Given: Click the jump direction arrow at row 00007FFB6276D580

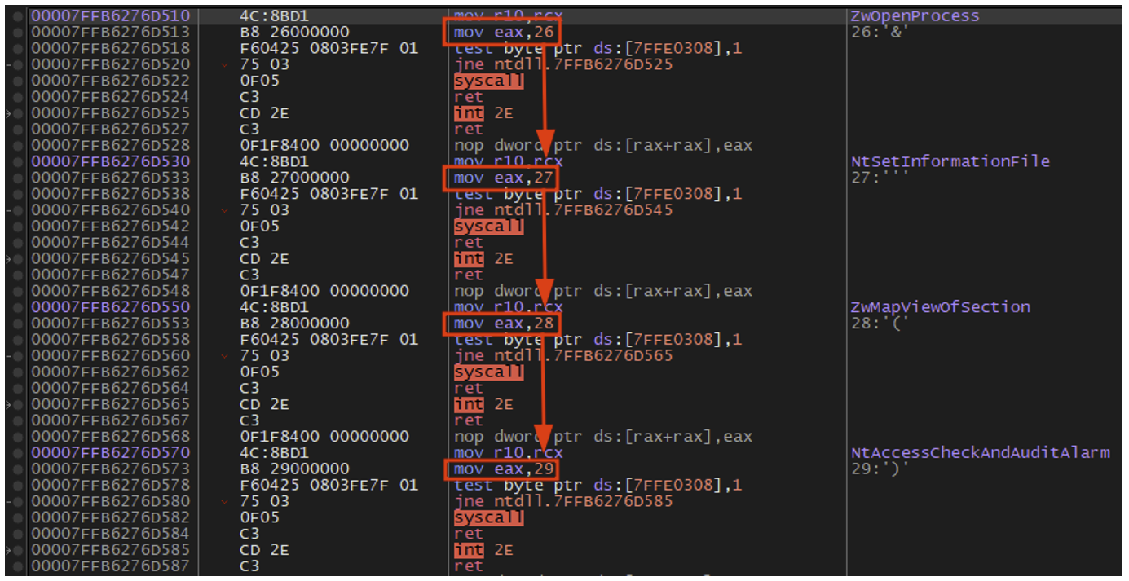Looking at the screenshot, I should 224,501.
